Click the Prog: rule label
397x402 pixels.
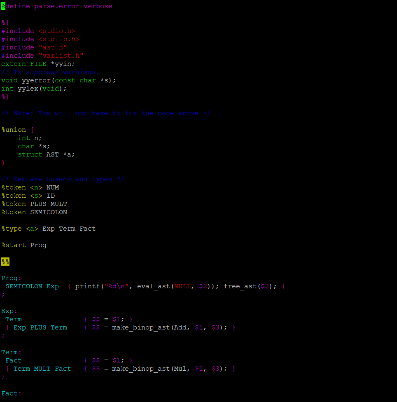point(11,278)
